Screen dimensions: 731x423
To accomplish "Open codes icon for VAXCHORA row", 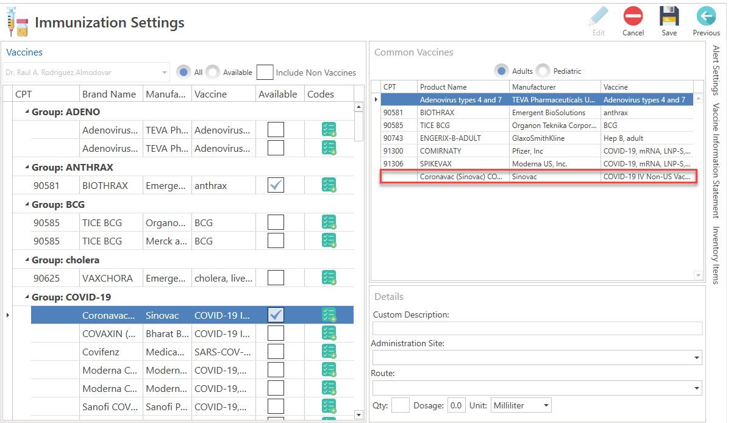I will (x=329, y=278).
